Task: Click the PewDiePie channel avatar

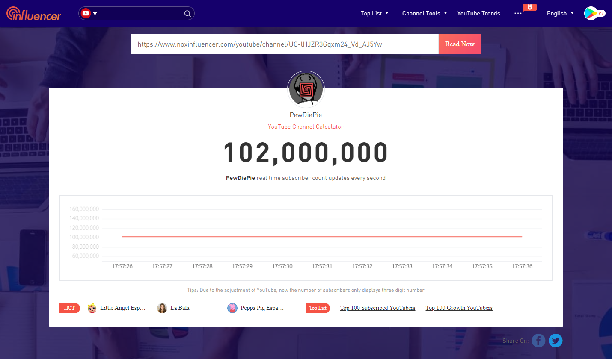Action: click(306, 89)
